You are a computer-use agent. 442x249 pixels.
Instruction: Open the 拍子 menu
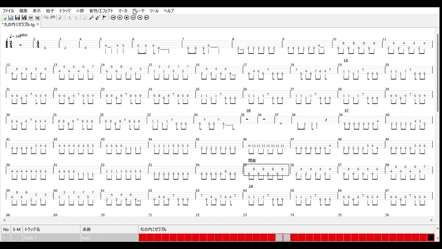pos(50,11)
